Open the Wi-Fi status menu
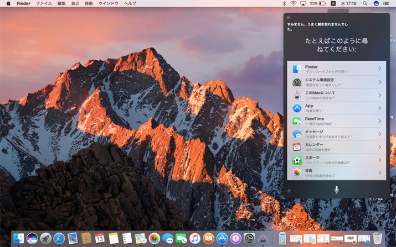396x247 pixels. point(292,3)
